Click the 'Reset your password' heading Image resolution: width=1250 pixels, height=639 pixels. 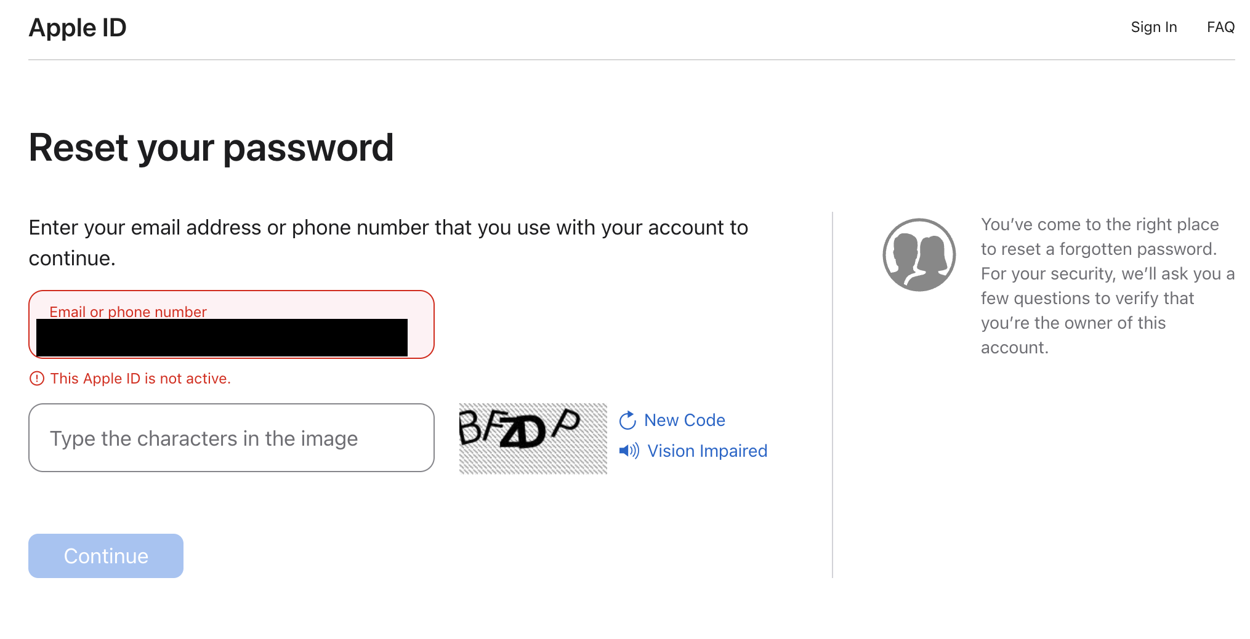tap(211, 148)
